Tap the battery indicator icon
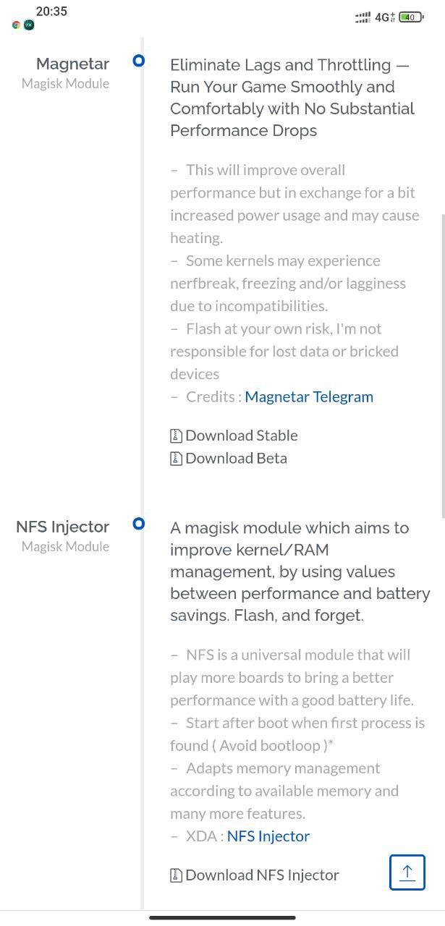The width and height of the screenshot is (445, 926). coord(411,17)
